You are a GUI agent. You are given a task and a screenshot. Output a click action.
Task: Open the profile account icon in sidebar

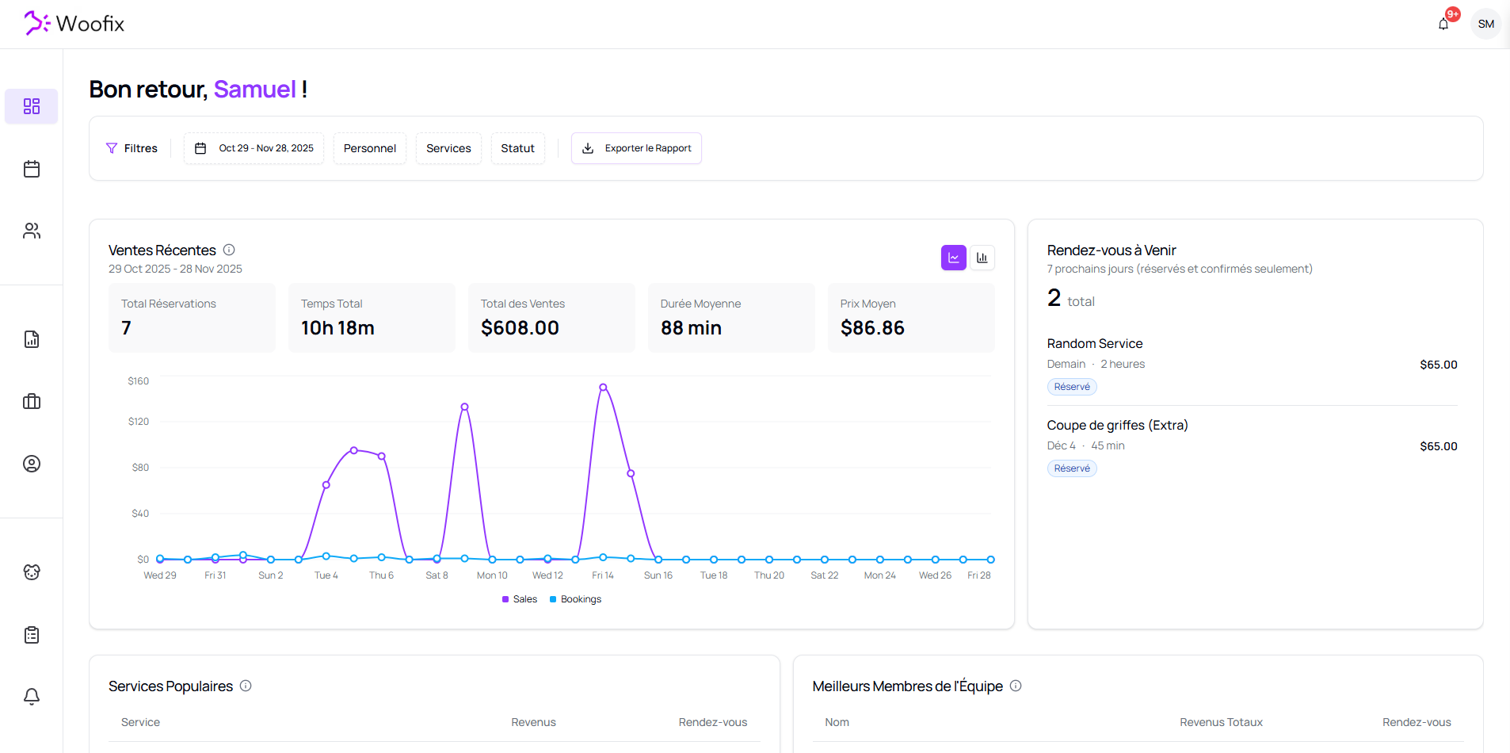click(31, 464)
